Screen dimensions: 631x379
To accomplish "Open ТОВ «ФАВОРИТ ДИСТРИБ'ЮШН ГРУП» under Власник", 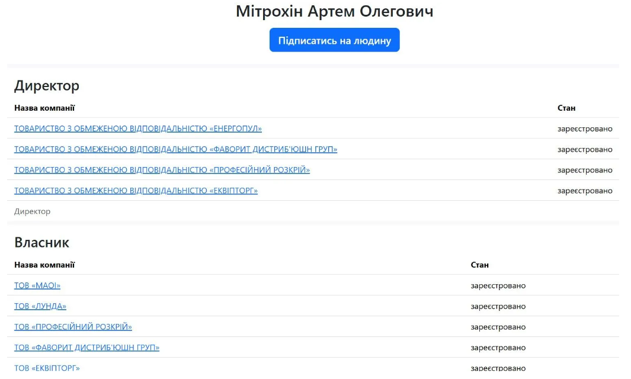I will (87, 348).
